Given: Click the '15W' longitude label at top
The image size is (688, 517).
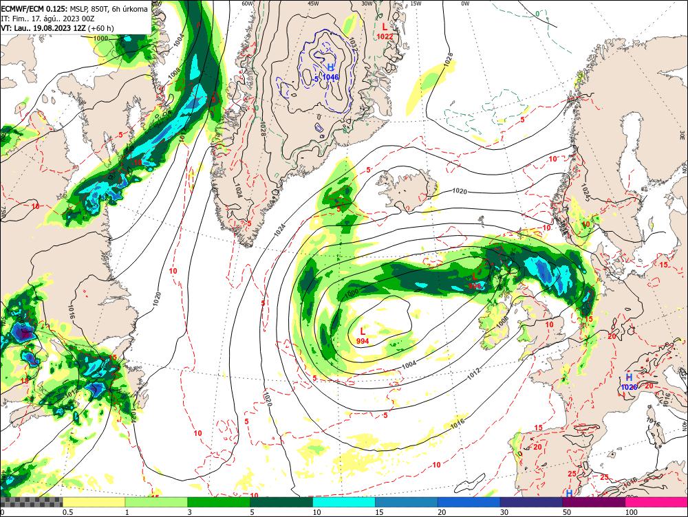Looking at the screenshot, I should (x=416, y=3).
